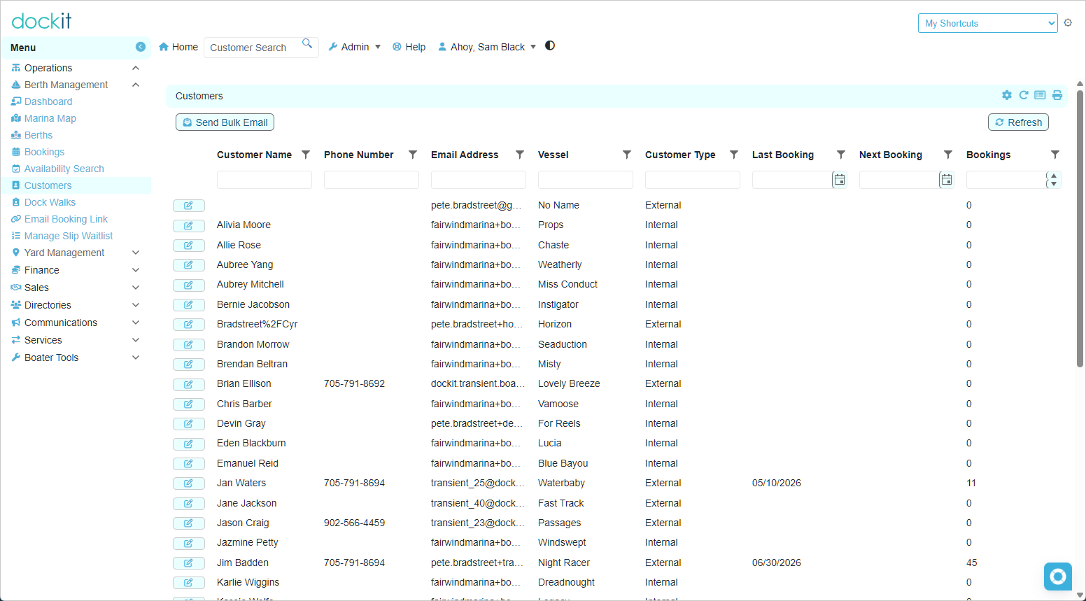Edit the Jan Waters customer row

point(189,483)
